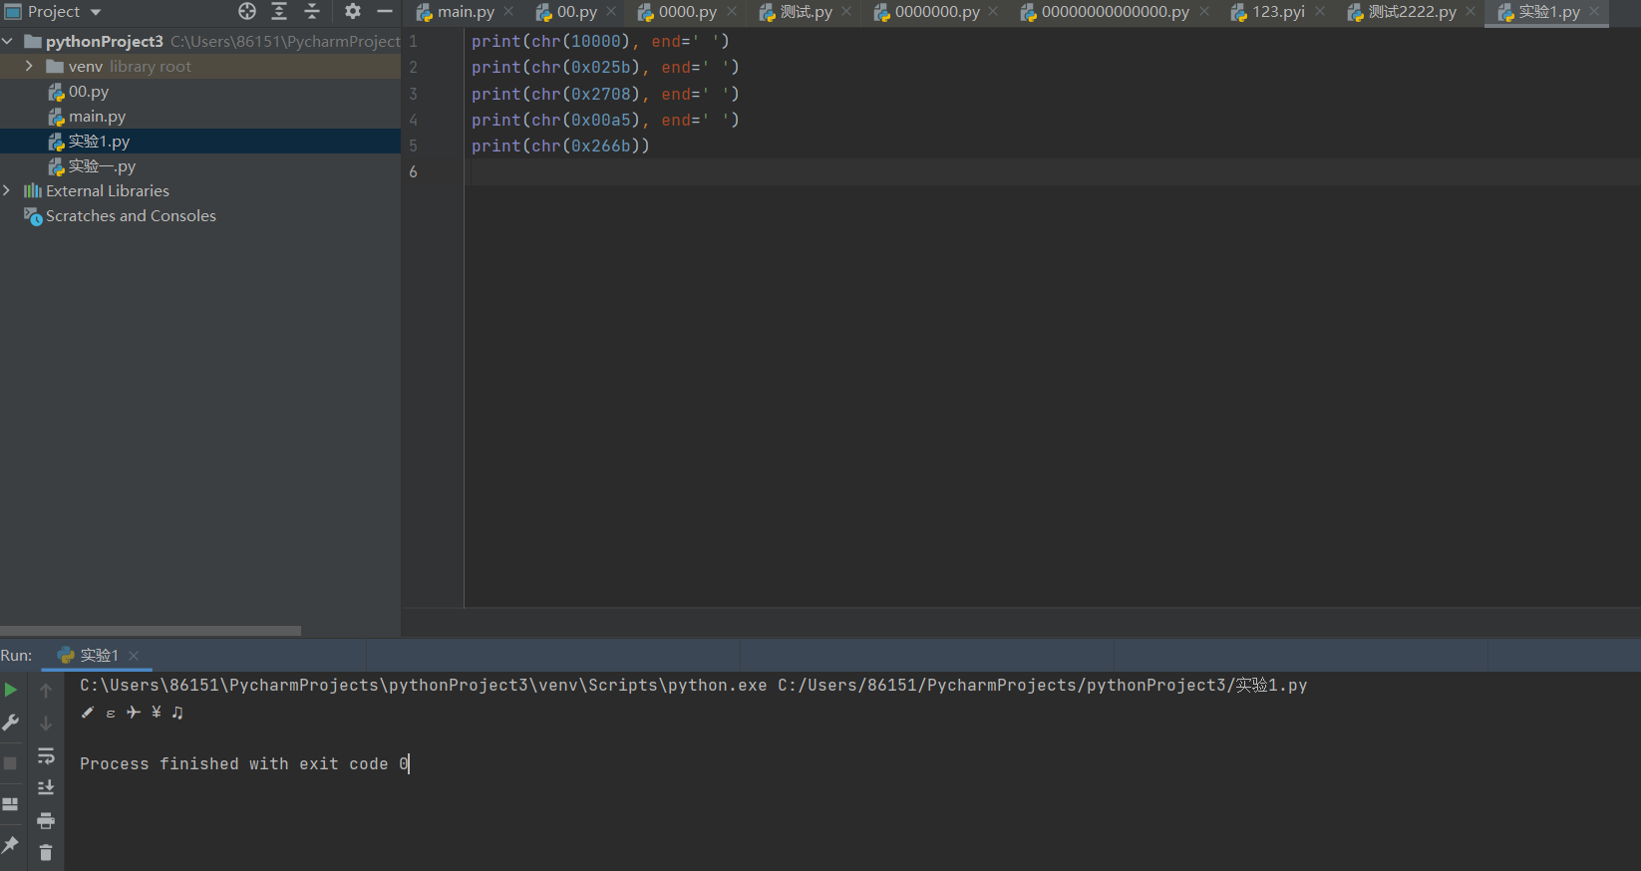Clear console with trash icon
Image resolution: width=1641 pixels, height=871 pixels.
point(46,853)
